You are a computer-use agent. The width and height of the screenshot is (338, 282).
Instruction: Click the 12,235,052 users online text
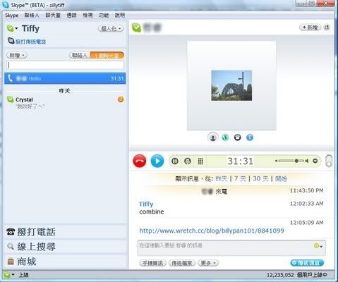[x=297, y=275]
